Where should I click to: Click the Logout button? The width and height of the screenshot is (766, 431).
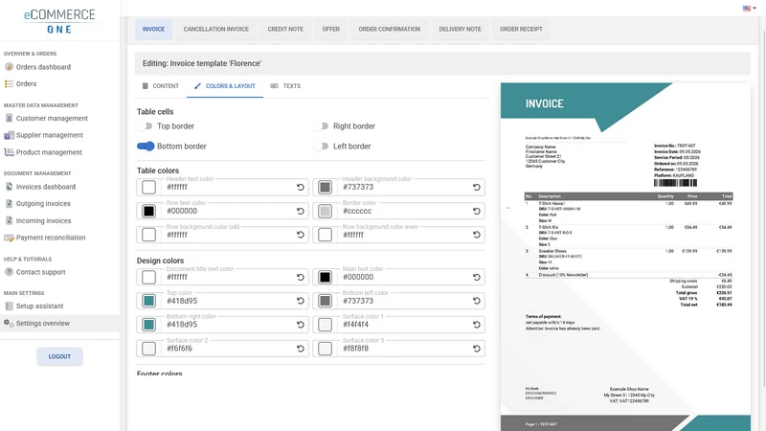tap(59, 356)
